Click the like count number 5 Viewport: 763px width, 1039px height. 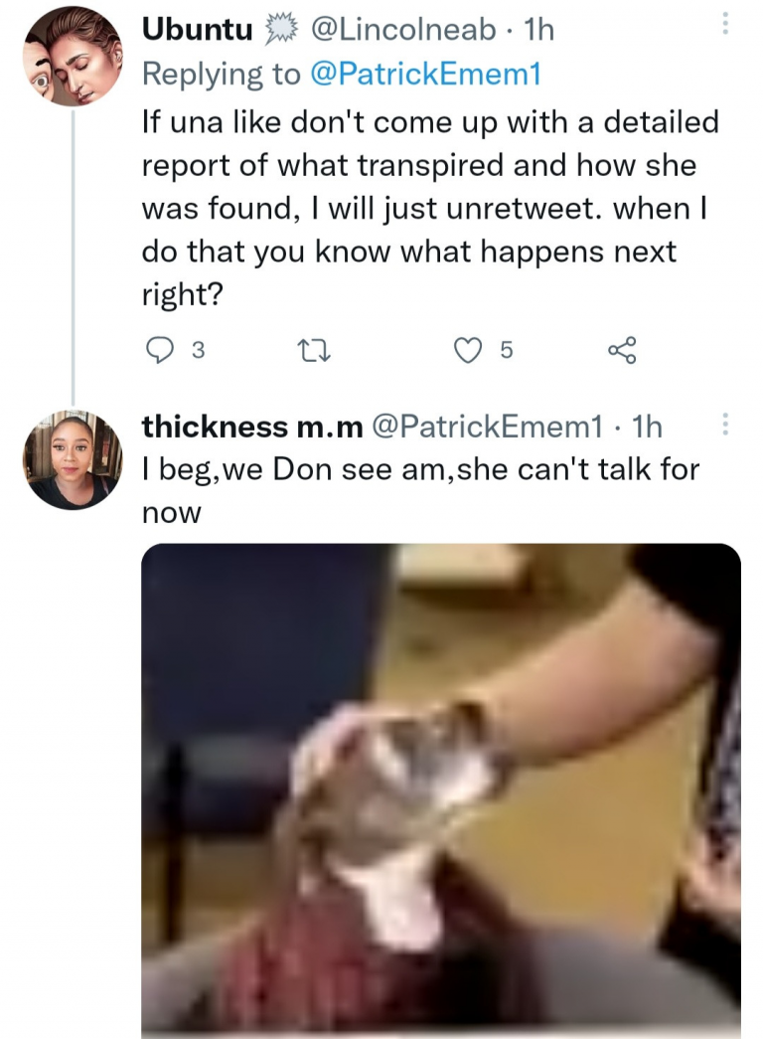[506, 350]
